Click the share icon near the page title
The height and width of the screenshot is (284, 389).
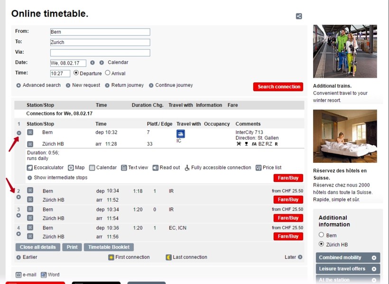tap(299, 16)
